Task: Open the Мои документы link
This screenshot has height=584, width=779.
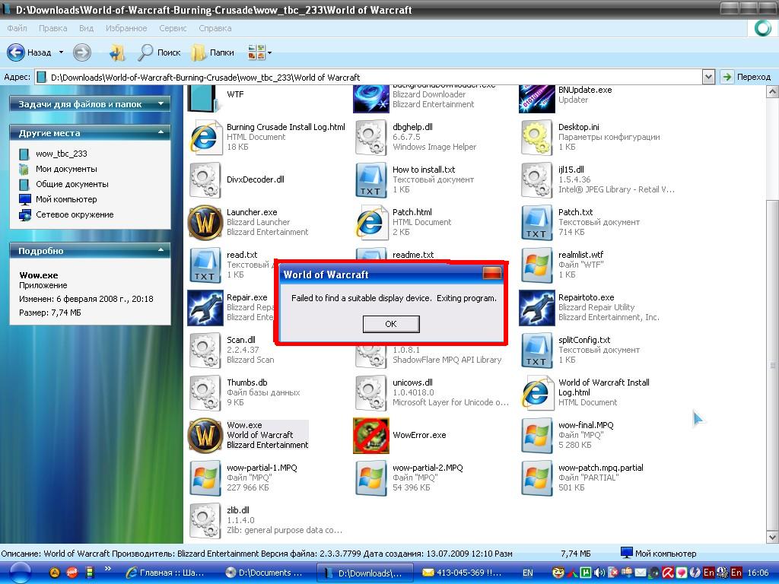Action: coord(66,169)
